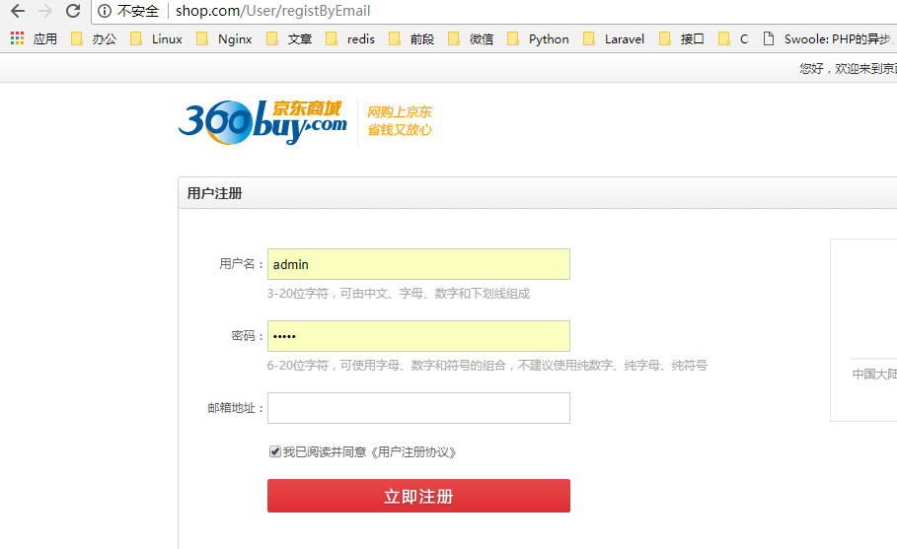897x549 pixels.
Task: Click the red 立即注册 button
Action: tap(418, 496)
